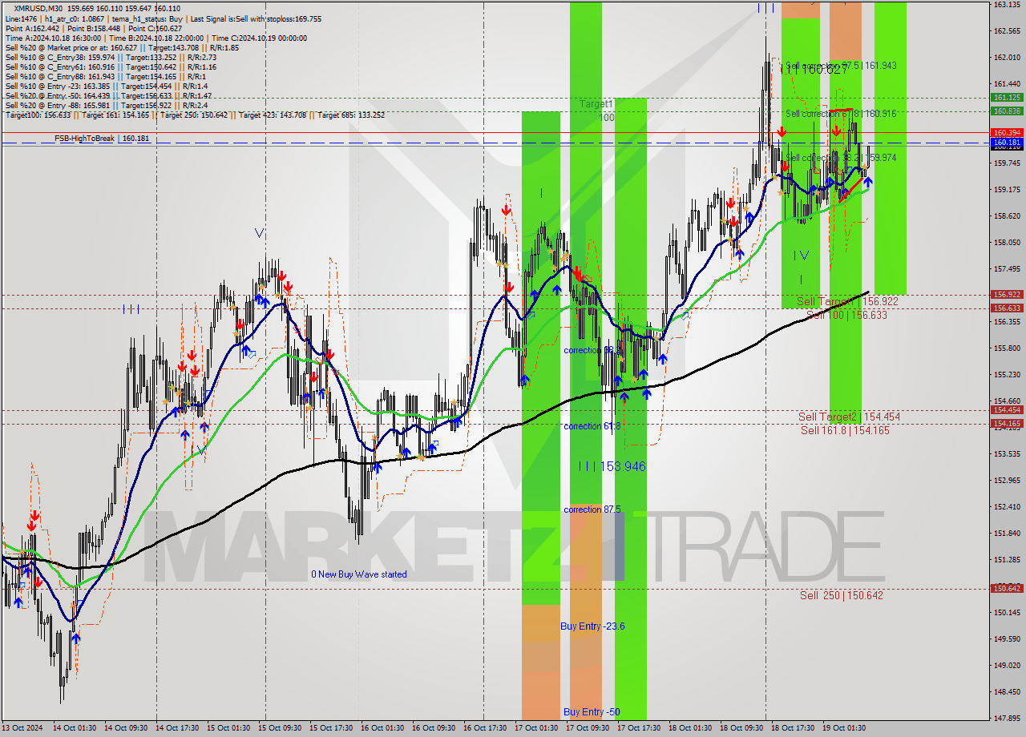Click the '17 Oct 09:30' time label
The image size is (1026, 737).
[x=588, y=728]
